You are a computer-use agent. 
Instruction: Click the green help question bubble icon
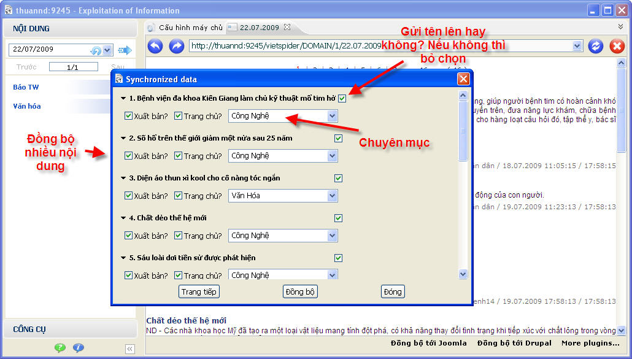pyautogui.click(x=60, y=348)
